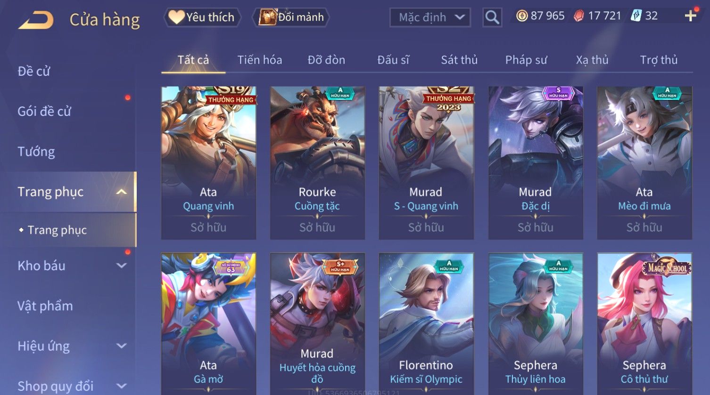Tap the gold coin balance icon

522,16
